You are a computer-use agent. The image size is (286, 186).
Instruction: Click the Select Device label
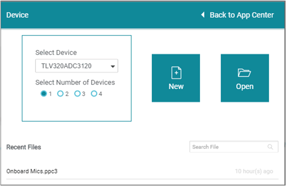coord(56,53)
